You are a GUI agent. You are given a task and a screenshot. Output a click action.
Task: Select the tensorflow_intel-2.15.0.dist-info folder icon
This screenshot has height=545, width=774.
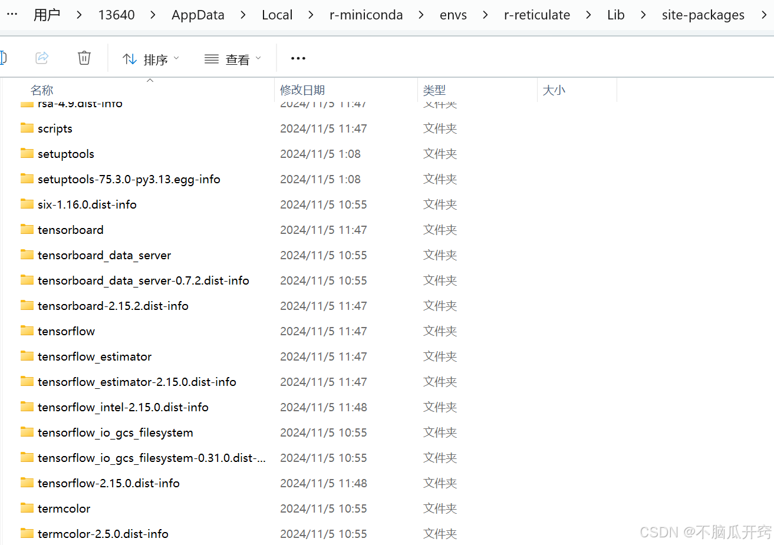pos(27,407)
